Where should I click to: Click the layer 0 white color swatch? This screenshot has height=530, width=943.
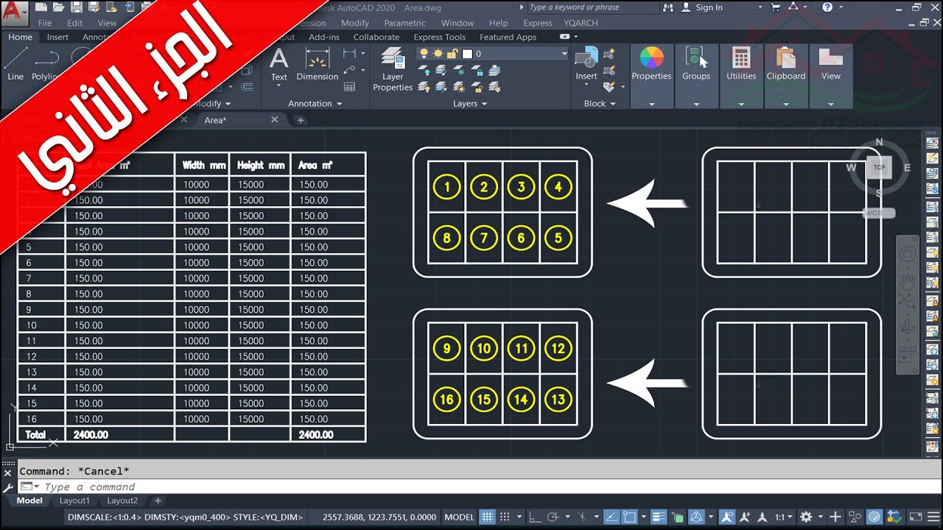[x=467, y=54]
